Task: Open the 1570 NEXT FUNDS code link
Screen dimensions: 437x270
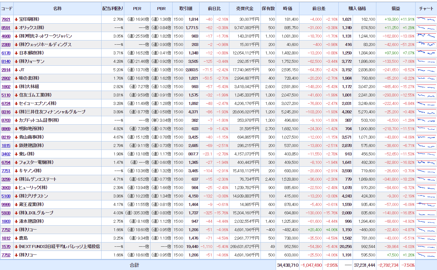Action: 6,247
